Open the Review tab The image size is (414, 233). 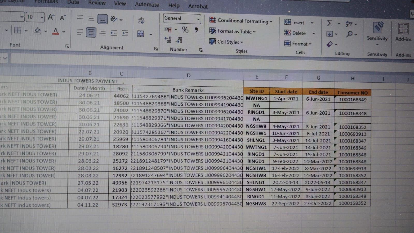(97, 3)
